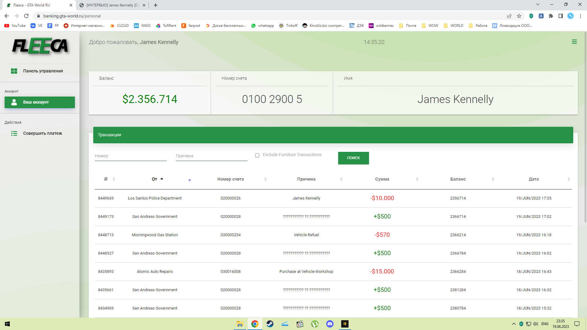The height and width of the screenshot is (330, 587).
Task: Open uTorrent from taskbar
Action: click(x=315, y=324)
